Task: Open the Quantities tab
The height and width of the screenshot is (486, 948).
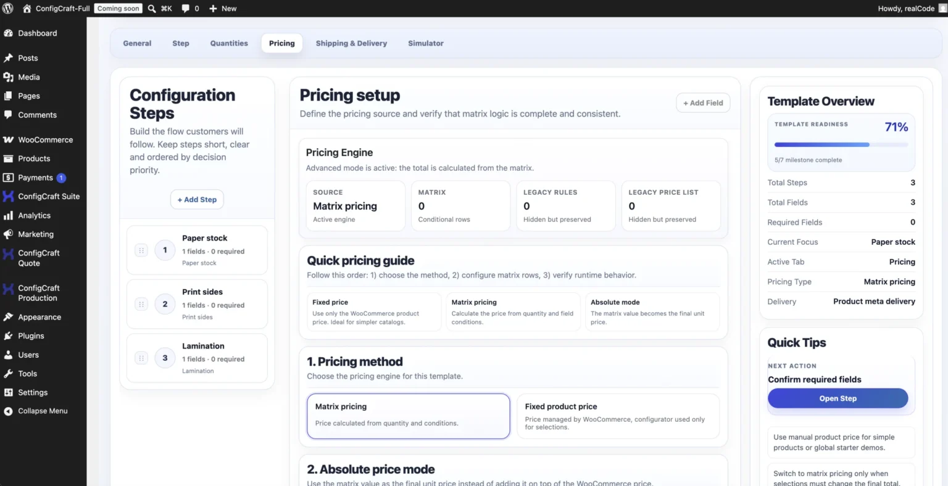Action: pos(229,43)
